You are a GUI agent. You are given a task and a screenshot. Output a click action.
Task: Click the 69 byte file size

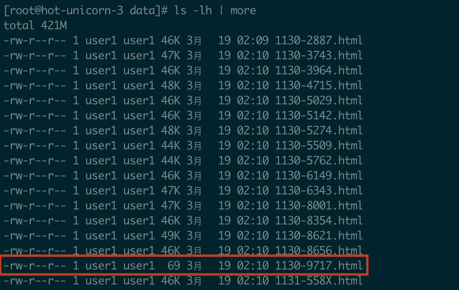(173, 266)
